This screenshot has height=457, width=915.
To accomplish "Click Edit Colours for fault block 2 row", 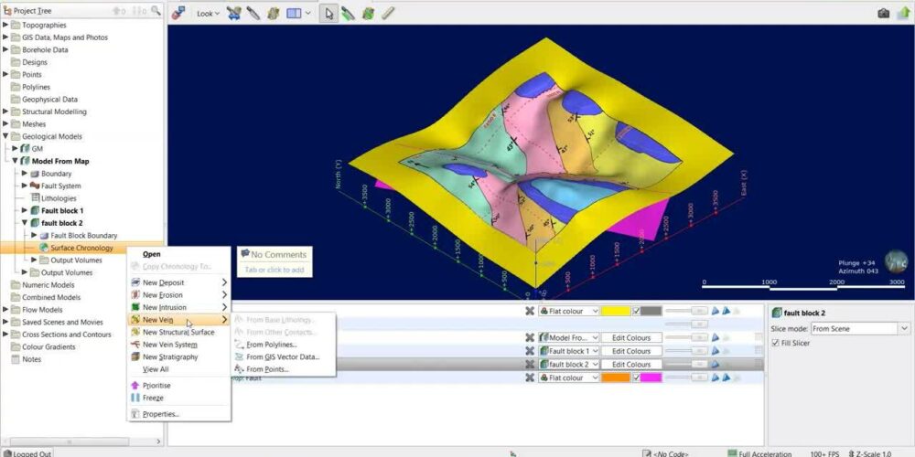I will pyautogui.click(x=630, y=365).
